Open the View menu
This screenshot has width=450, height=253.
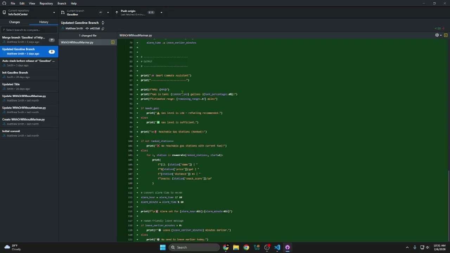tap(32, 4)
